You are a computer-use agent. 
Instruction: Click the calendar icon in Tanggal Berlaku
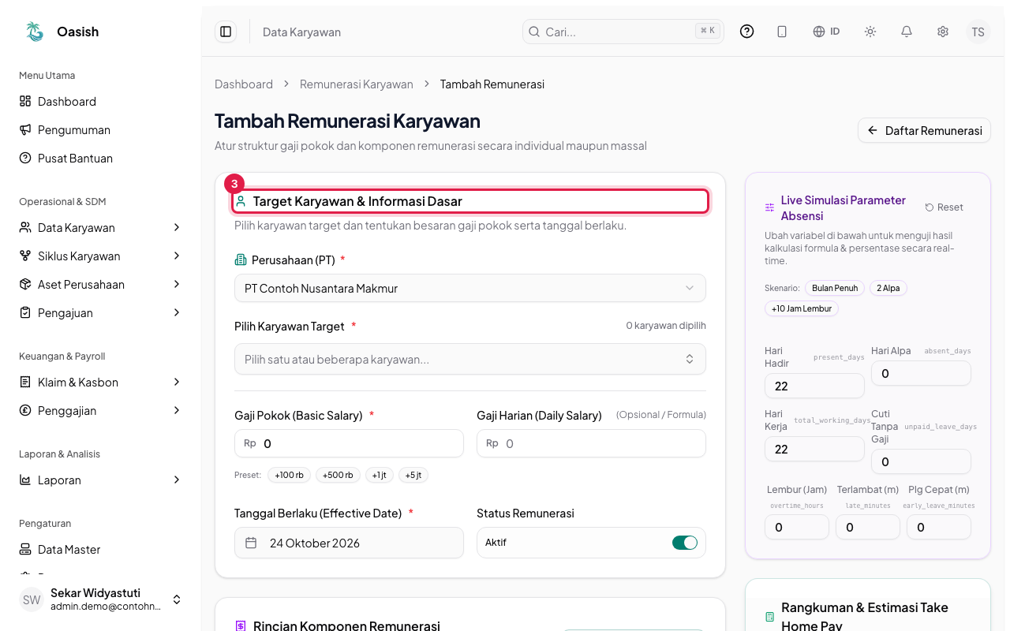coord(251,543)
